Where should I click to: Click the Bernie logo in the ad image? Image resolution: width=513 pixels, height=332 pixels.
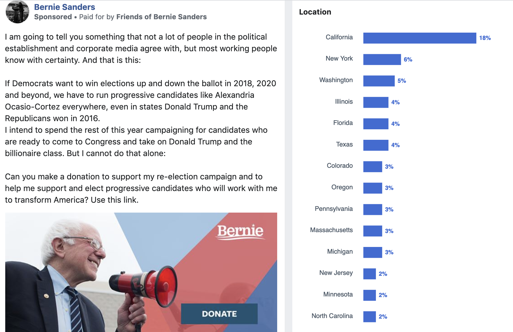click(240, 232)
